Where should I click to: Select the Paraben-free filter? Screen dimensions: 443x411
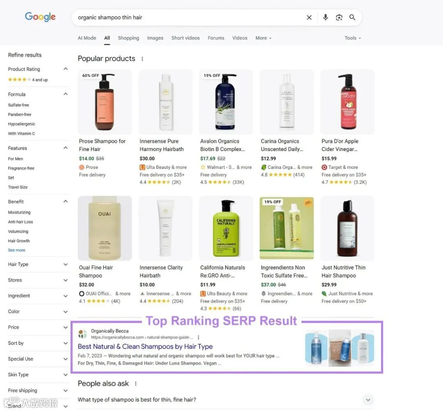[20, 115]
